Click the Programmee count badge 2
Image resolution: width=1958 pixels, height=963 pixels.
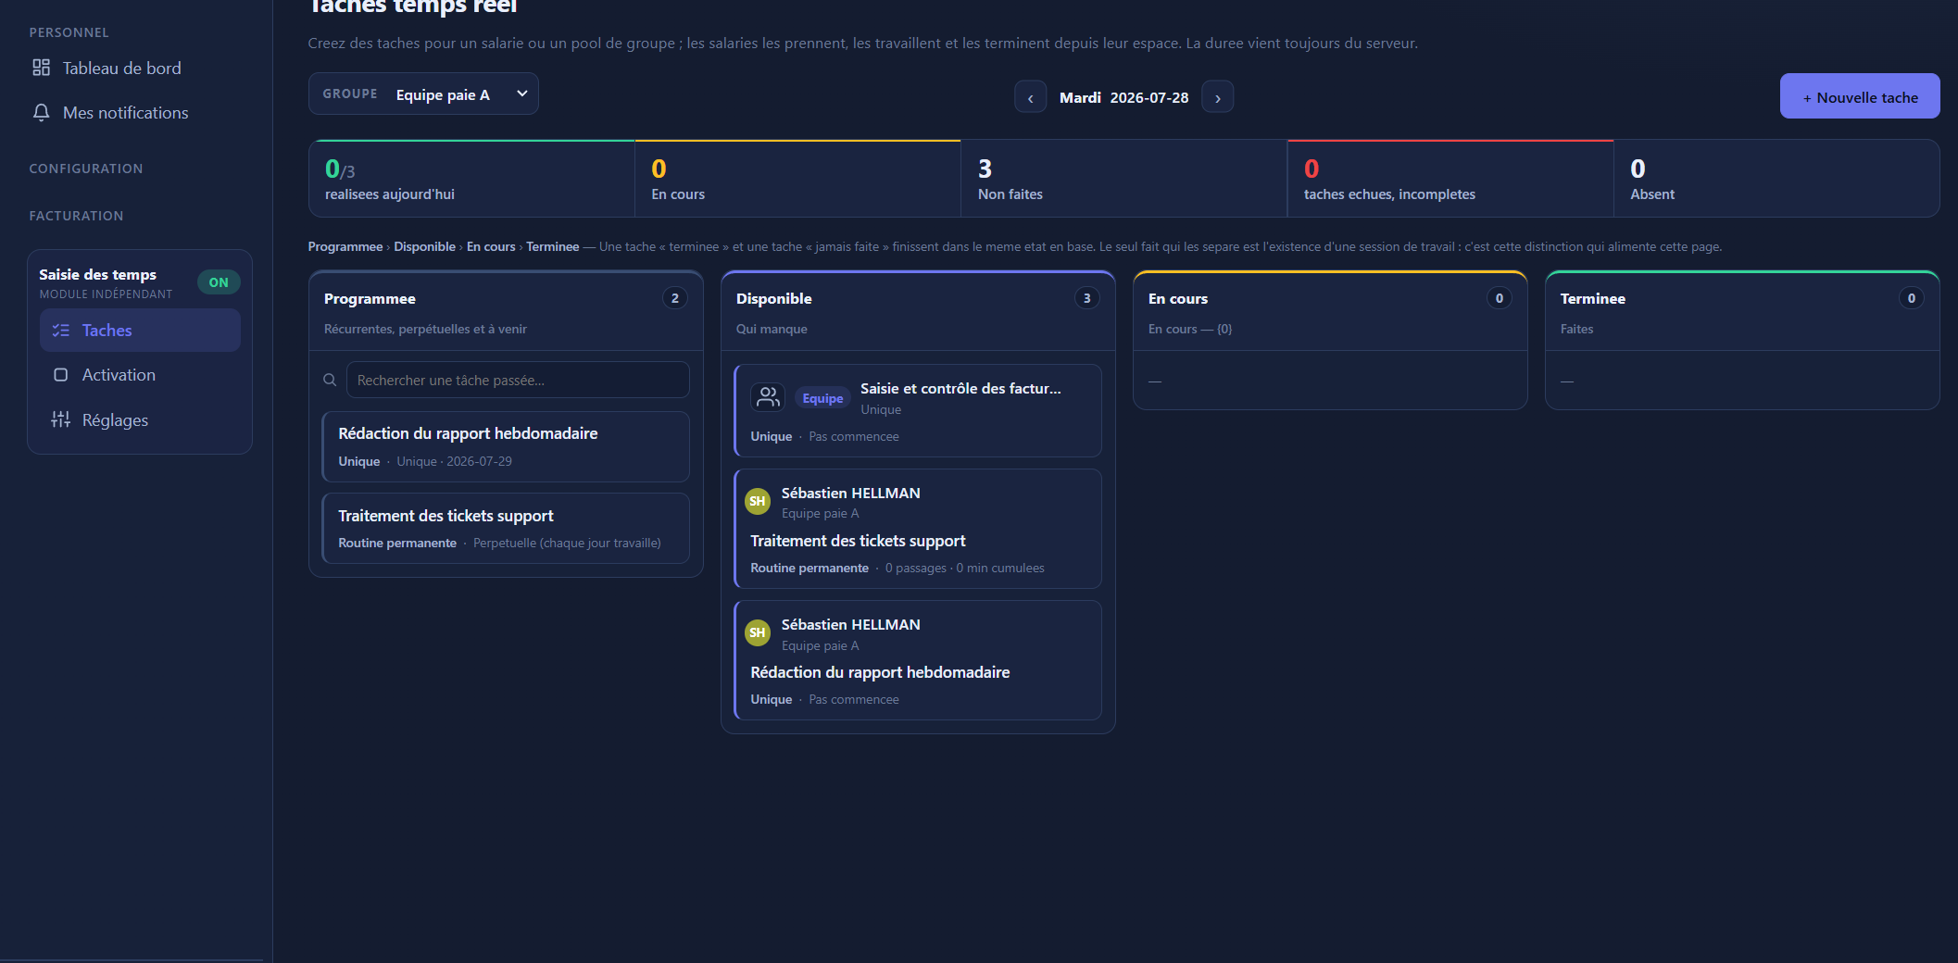(675, 298)
